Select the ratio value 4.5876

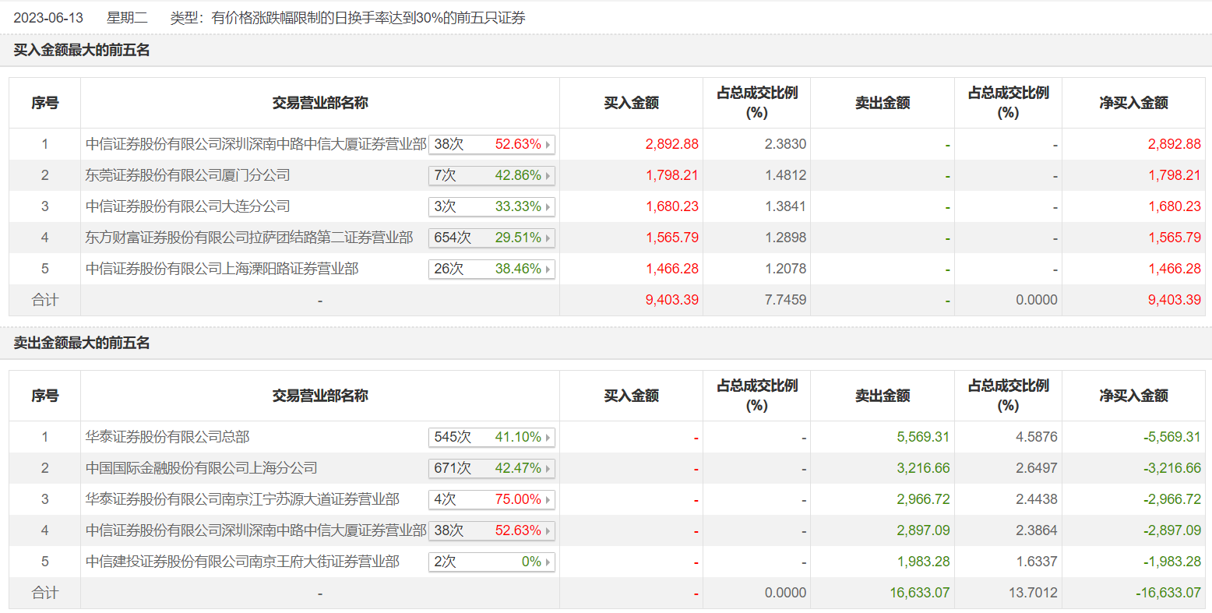(x=1037, y=437)
